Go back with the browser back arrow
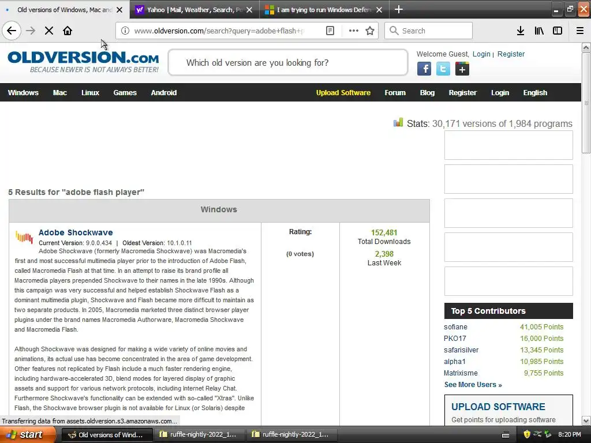Image resolution: width=591 pixels, height=443 pixels. pyautogui.click(x=12, y=31)
